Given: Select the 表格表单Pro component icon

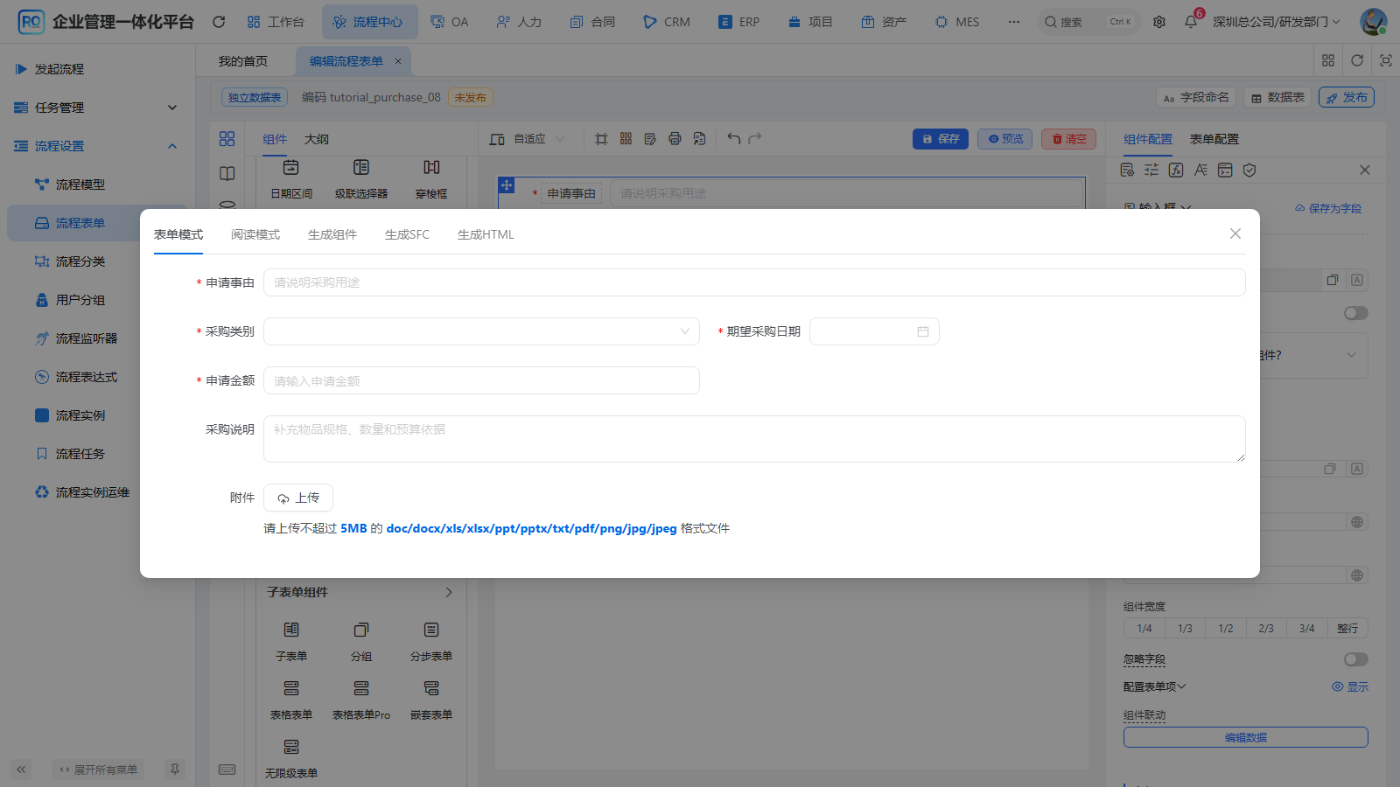Looking at the screenshot, I should pyautogui.click(x=361, y=688).
